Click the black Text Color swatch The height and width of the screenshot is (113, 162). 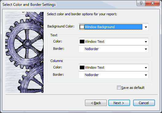click(x=82, y=42)
